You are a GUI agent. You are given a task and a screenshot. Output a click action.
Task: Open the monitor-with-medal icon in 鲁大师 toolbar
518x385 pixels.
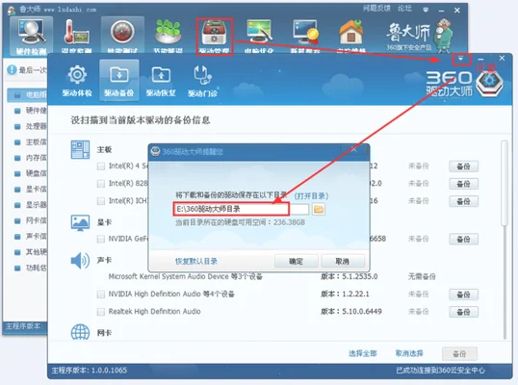tap(305, 37)
